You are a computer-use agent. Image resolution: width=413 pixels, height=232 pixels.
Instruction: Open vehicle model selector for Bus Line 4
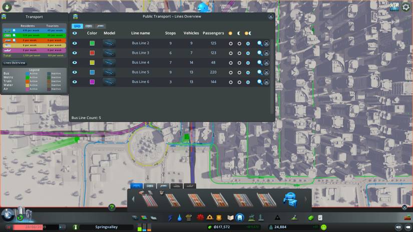tap(109, 62)
